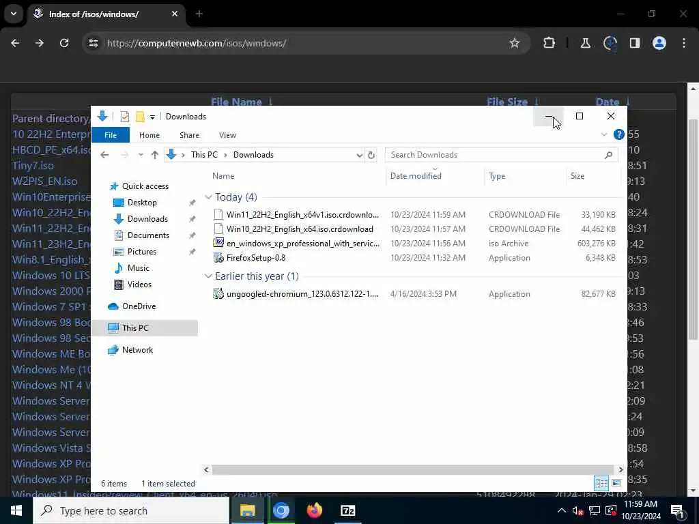Image resolution: width=699 pixels, height=524 pixels.
Task: View site information icon in address bar
Action: coord(93,43)
